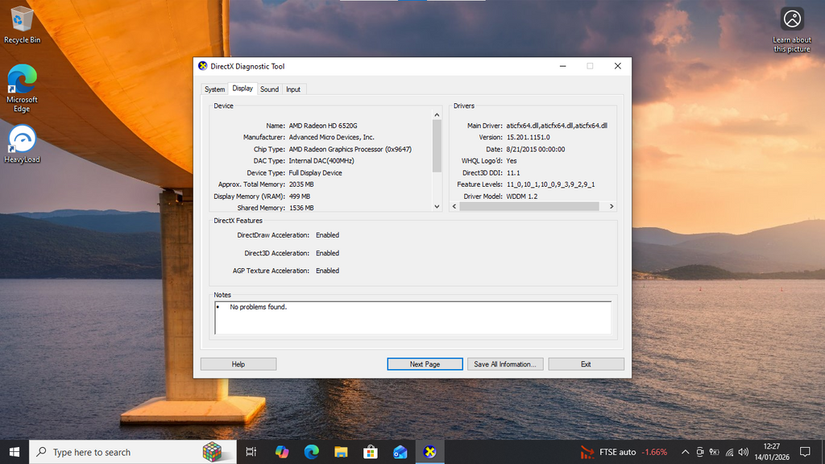Click right arrow of Drivers horizontal scrollbar
825x464 pixels.
(612, 206)
